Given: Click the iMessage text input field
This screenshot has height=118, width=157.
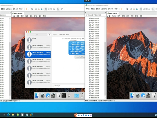Looking at the screenshot, I should click(68, 85).
